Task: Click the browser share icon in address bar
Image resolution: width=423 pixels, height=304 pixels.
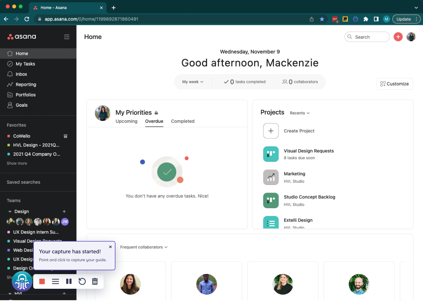Action: (312, 19)
